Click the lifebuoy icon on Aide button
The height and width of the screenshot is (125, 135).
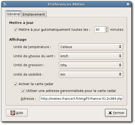click(13, 113)
